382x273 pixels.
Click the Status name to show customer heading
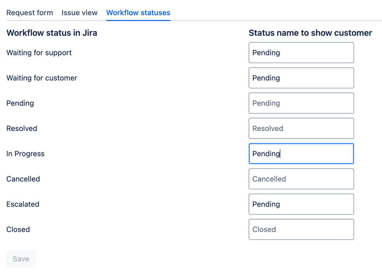pyautogui.click(x=310, y=33)
